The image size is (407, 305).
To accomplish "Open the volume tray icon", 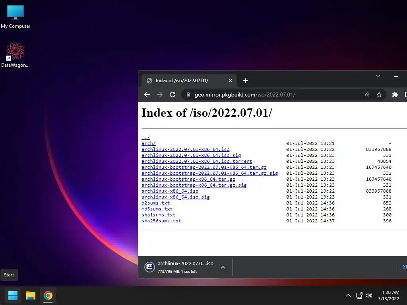I will click(x=368, y=295).
